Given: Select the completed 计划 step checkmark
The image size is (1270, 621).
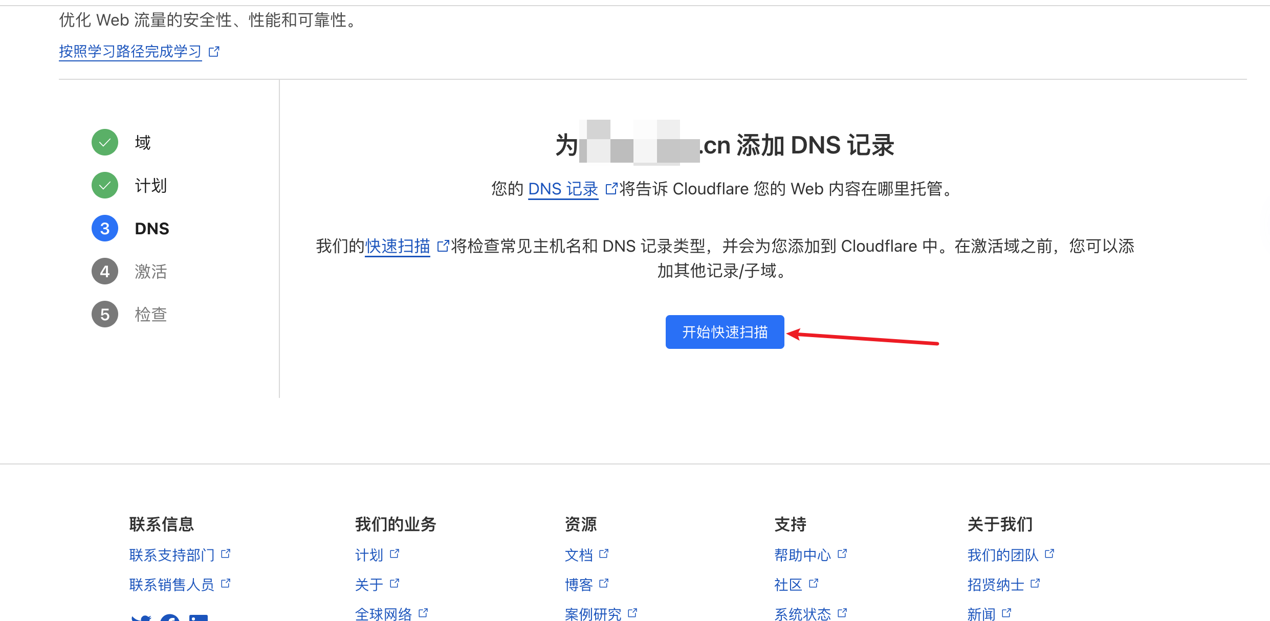Looking at the screenshot, I should 105,185.
